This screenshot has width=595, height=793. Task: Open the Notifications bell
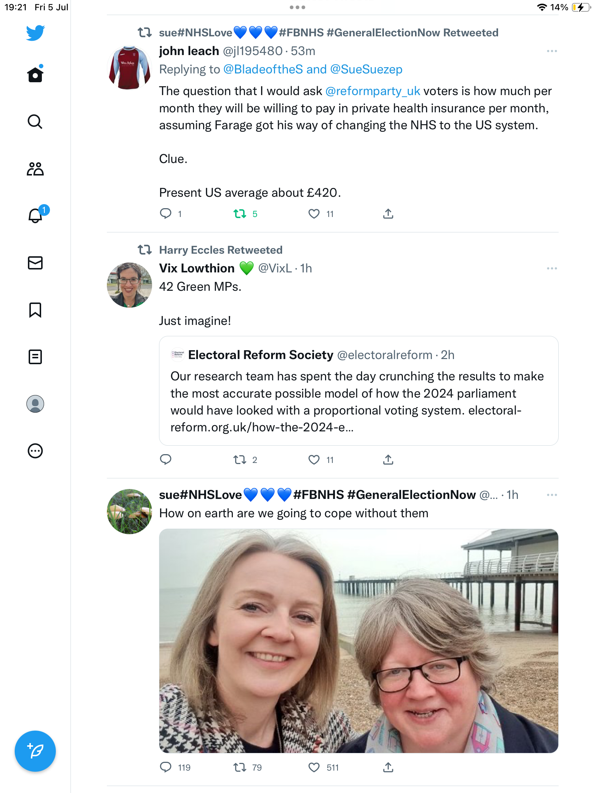[35, 216]
